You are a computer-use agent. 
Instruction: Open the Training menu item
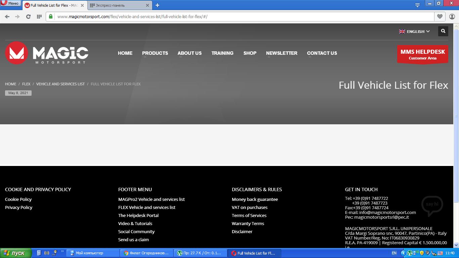(x=222, y=53)
